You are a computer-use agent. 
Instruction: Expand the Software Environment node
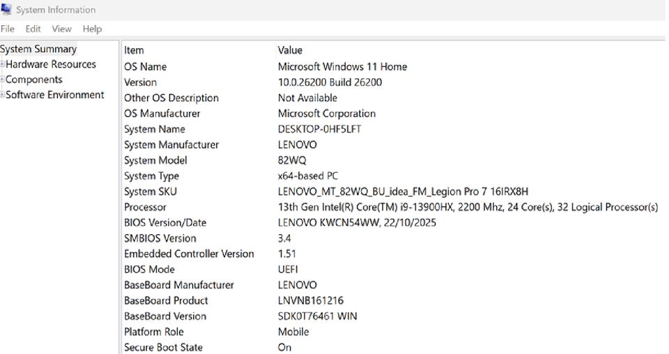[x=3, y=95]
